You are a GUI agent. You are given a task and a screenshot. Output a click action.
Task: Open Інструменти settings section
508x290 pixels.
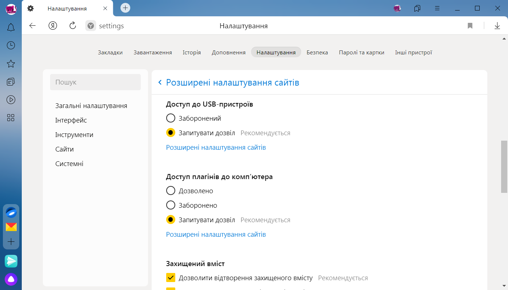74,135
